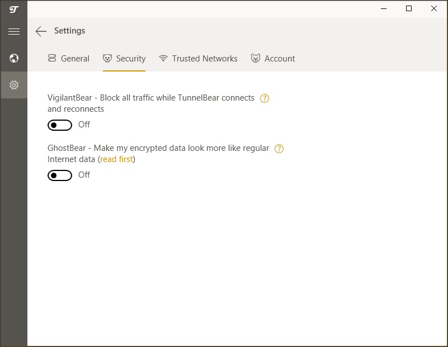This screenshot has height=347, width=448.
Task: Click the TunnelBear logo icon
Action: click(x=14, y=9)
